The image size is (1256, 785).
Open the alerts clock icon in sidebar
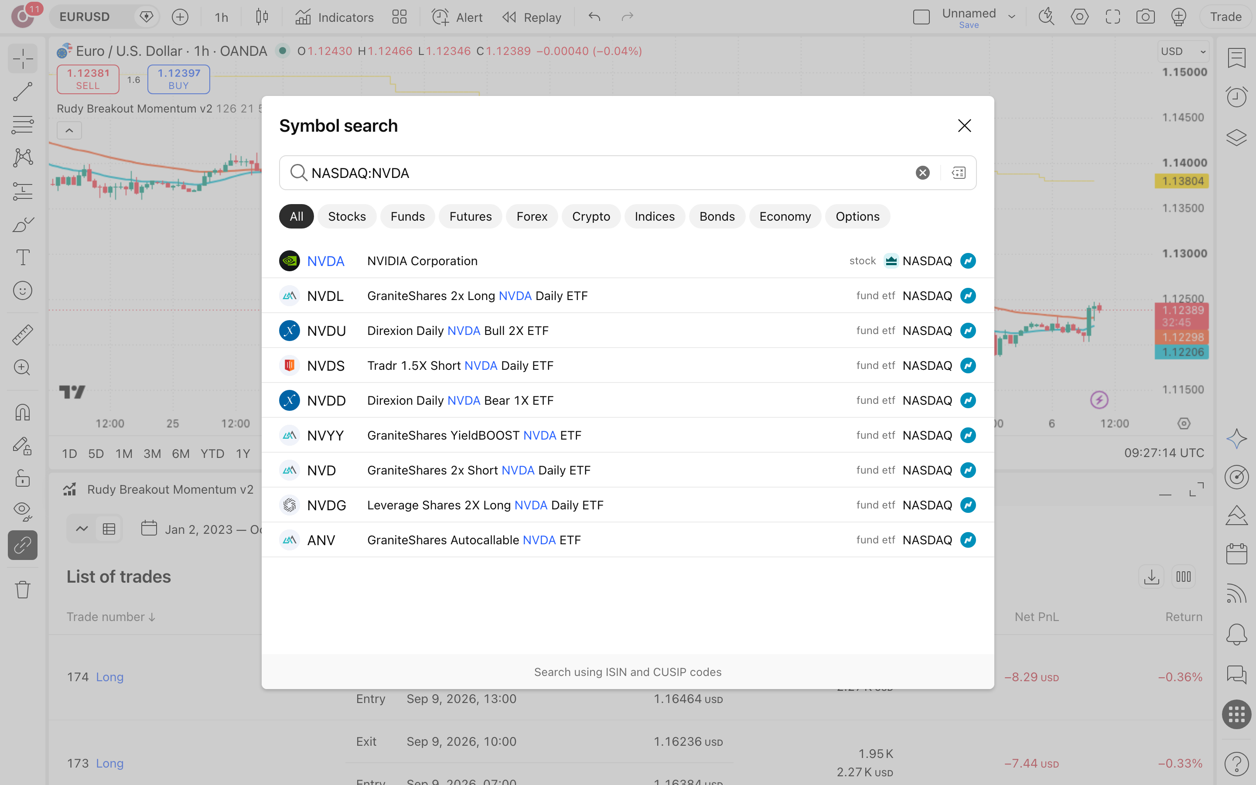pos(1236,96)
